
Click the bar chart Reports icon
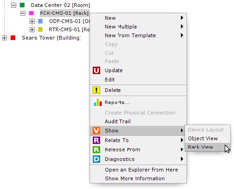98,102
